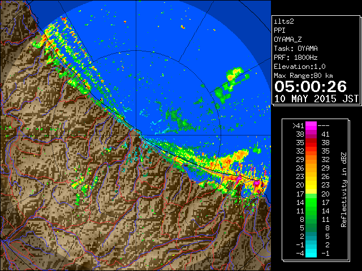362x271 pixels.
Task: Click the 'PRF: 1800Hz' line
Action: [296, 58]
